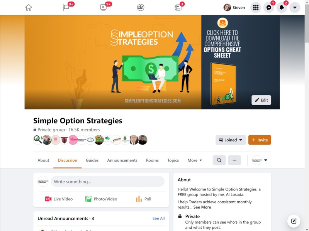309x231 pixels.
Task: Click the orange Invite button
Action: pos(260,140)
